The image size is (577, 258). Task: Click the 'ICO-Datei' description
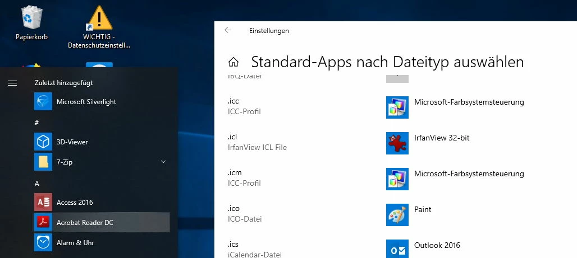(x=245, y=219)
